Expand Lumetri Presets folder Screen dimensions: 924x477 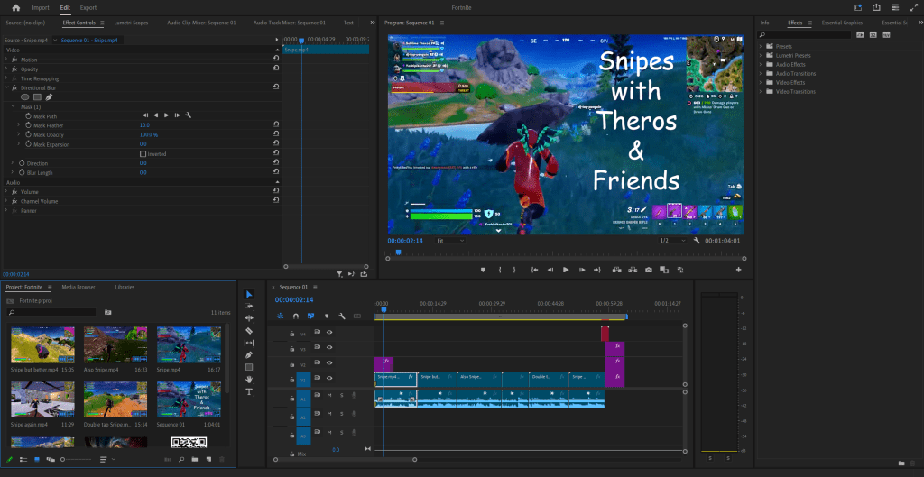(x=761, y=55)
